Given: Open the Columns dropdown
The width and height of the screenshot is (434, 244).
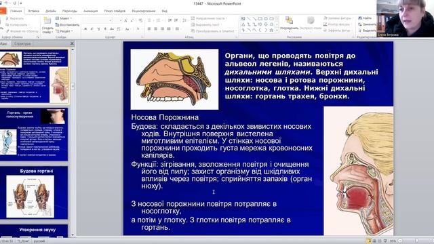Looking at the screenshot, I should 178,28.
